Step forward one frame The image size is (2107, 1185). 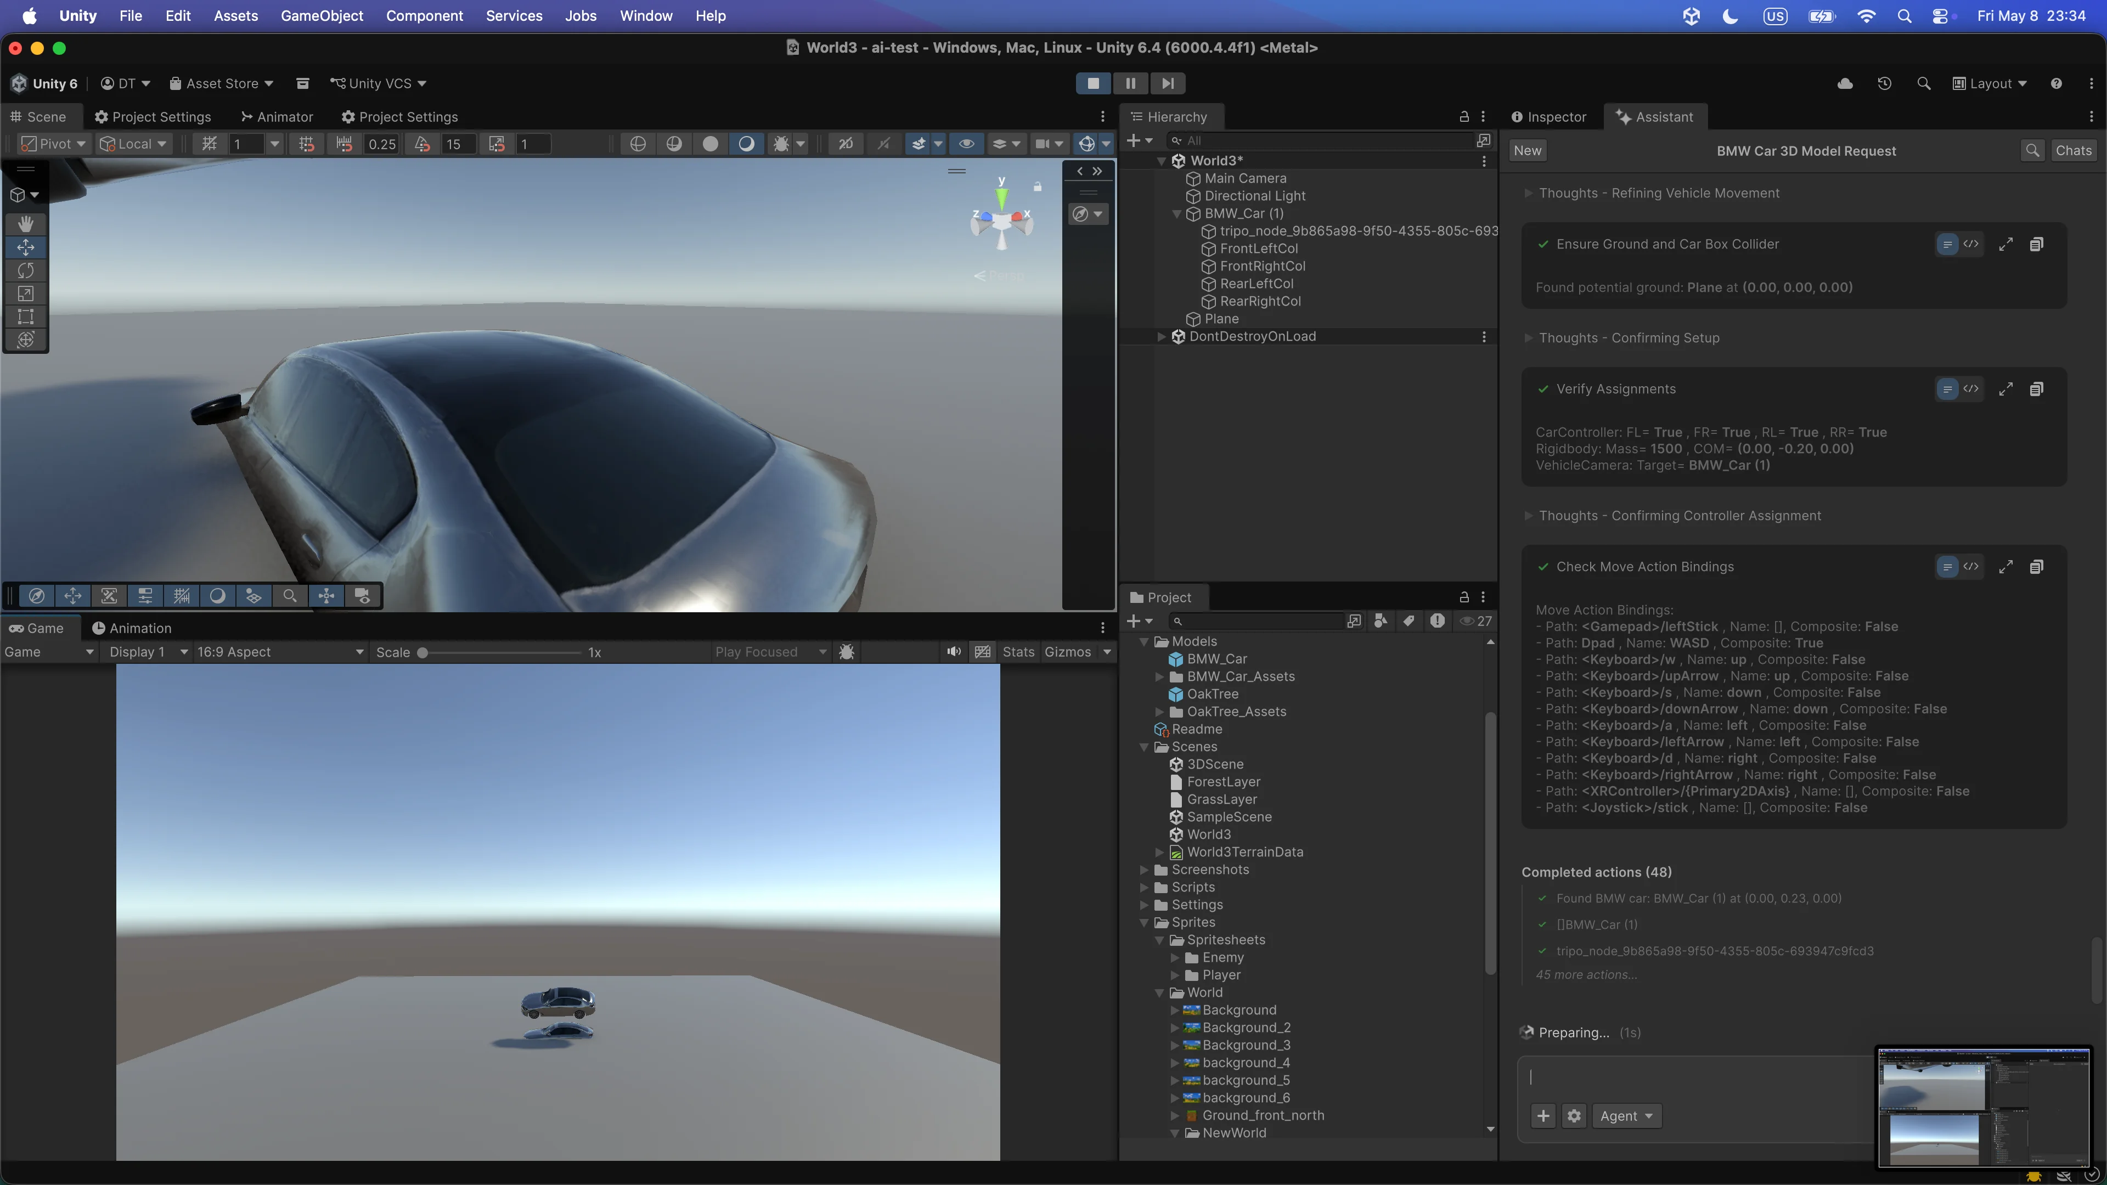pos(1167,83)
